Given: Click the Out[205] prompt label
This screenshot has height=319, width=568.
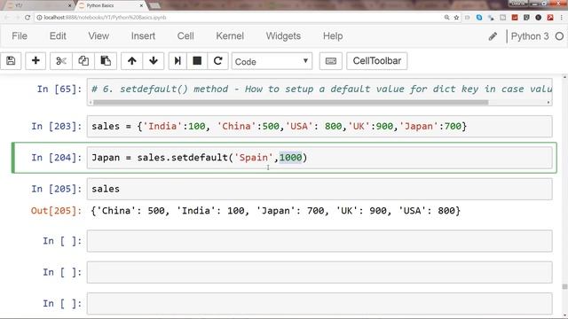Looking at the screenshot, I should 57,211.
